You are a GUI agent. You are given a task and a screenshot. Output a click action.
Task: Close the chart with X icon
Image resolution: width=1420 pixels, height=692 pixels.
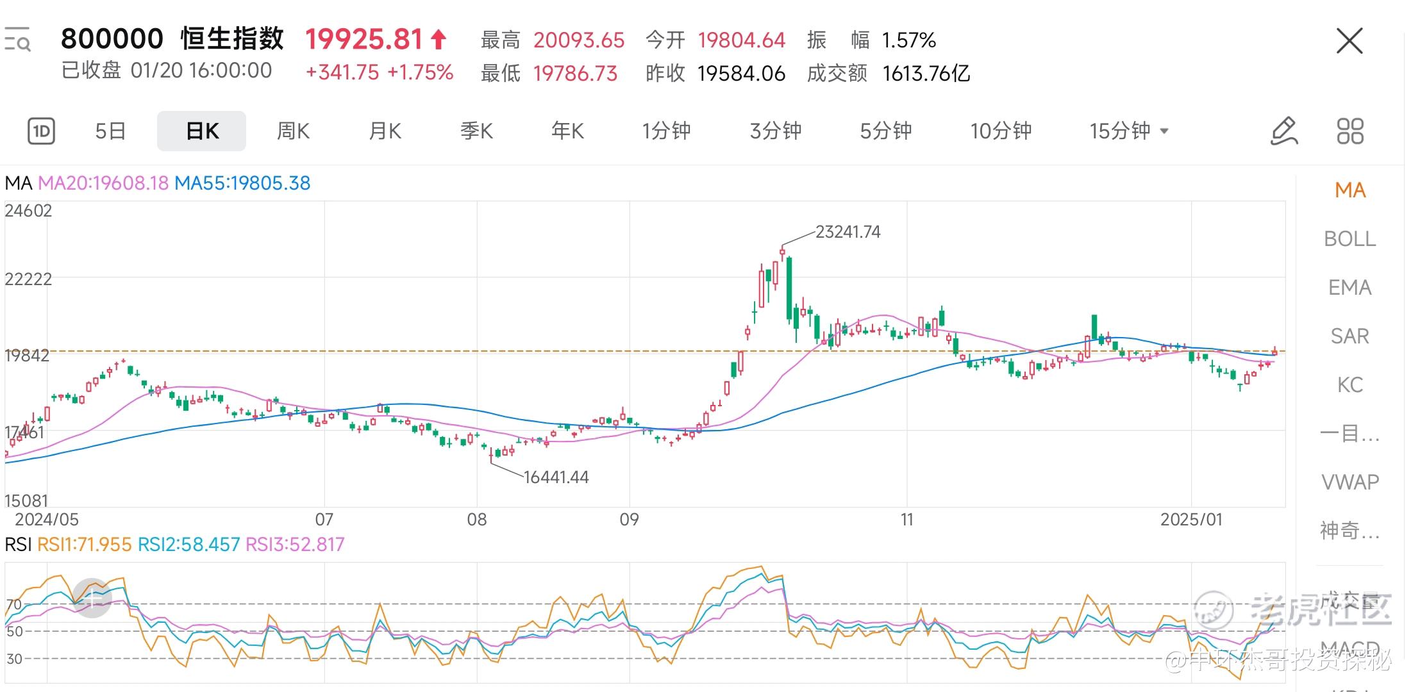(1349, 42)
